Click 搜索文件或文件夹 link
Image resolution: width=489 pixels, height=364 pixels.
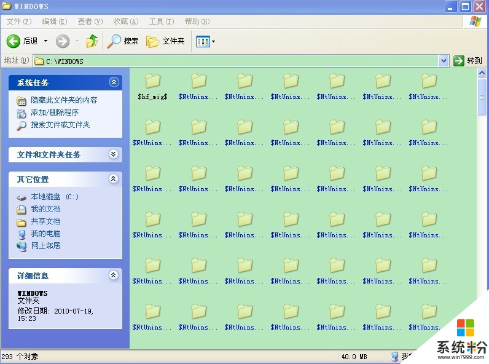60,125
